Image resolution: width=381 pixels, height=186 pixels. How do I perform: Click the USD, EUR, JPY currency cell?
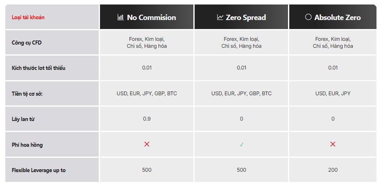(x=333, y=93)
